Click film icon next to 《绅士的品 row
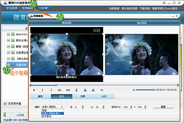Screen dimensions: 184x123 coord(13,59)
